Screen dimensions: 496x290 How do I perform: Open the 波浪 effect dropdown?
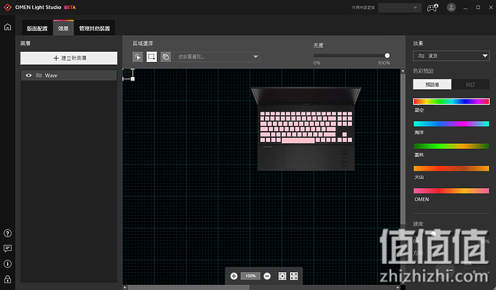coord(451,56)
